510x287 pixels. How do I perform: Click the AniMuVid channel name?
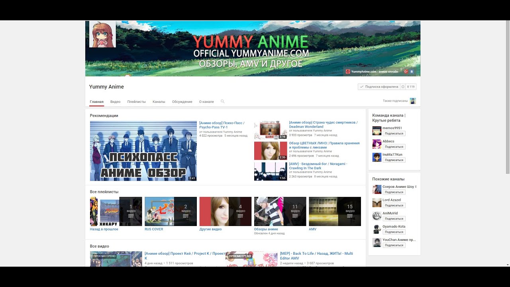pyautogui.click(x=390, y=213)
